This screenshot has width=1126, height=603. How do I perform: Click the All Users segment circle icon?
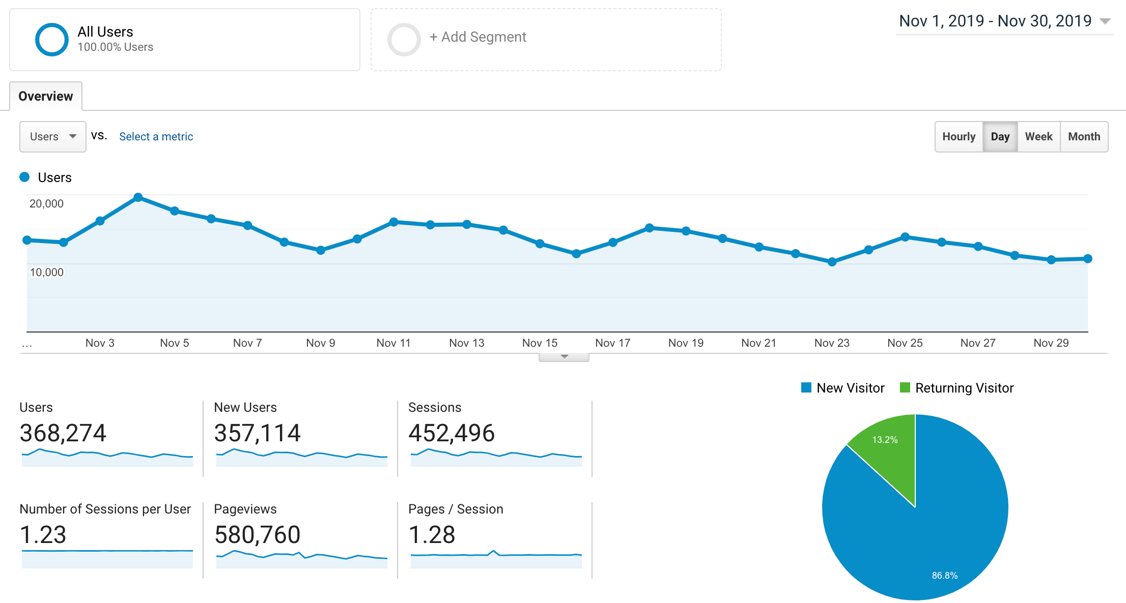51,39
